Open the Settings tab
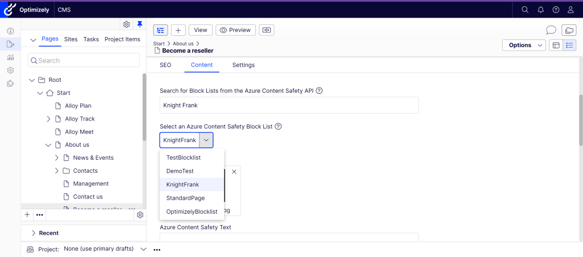 click(243, 65)
